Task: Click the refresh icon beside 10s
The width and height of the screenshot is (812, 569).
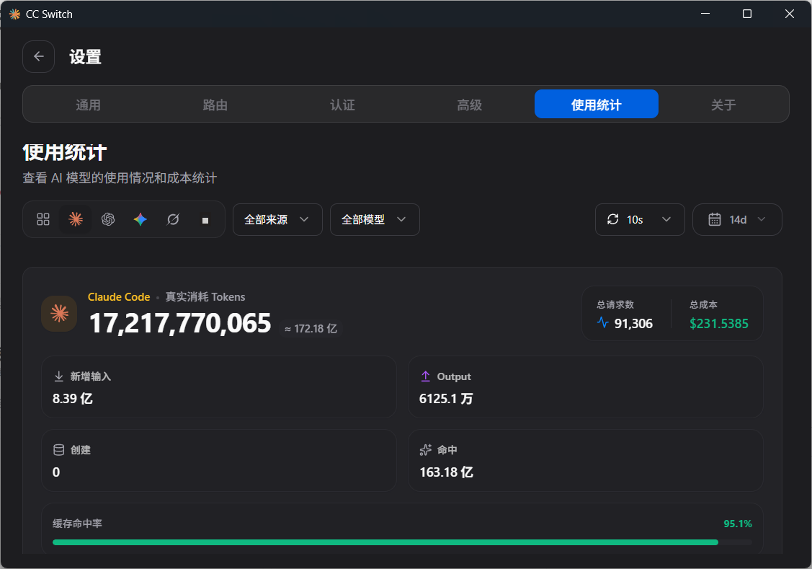Action: (612, 219)
